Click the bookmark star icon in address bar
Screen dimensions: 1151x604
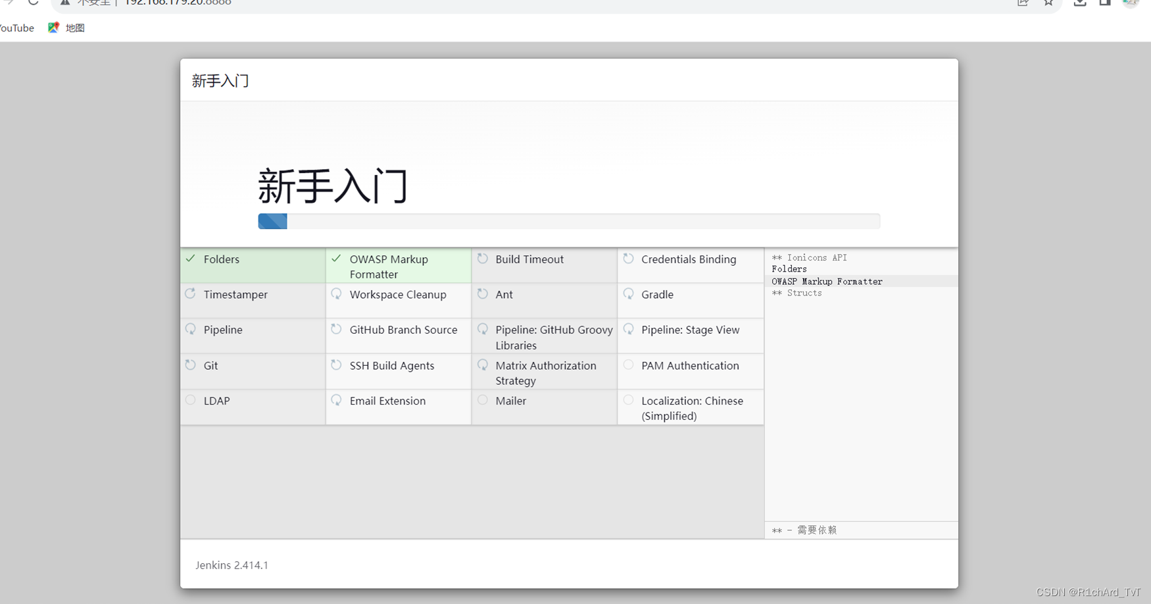(x=1048, y=3)
